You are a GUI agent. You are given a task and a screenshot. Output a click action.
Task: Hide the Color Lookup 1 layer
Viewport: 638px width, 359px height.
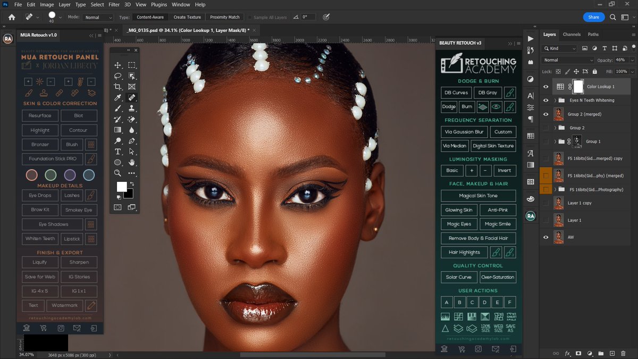pyautogui.click(x=545, y=87)
